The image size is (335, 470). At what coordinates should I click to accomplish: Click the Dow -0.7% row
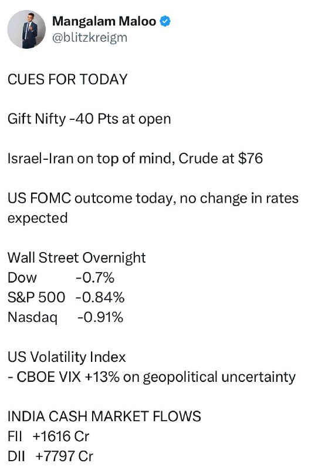coord(61,277)
